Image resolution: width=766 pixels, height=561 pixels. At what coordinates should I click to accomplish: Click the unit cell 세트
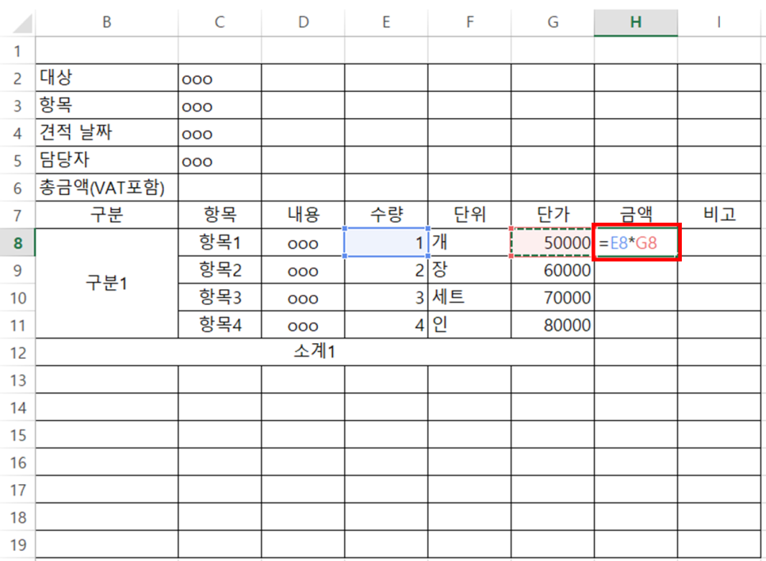click(469, 297)
